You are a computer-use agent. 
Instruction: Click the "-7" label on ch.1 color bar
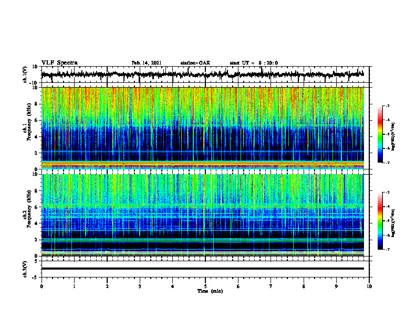coord(387,163)
